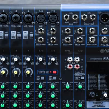The width and height of the screenshot is (109, 109).
Task: Click the GAIN knob on channel 3
Action: 16,59
